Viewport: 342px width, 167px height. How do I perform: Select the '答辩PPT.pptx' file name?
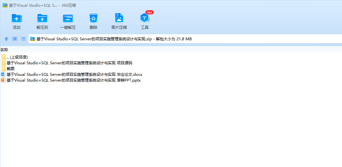click(74, 80)
